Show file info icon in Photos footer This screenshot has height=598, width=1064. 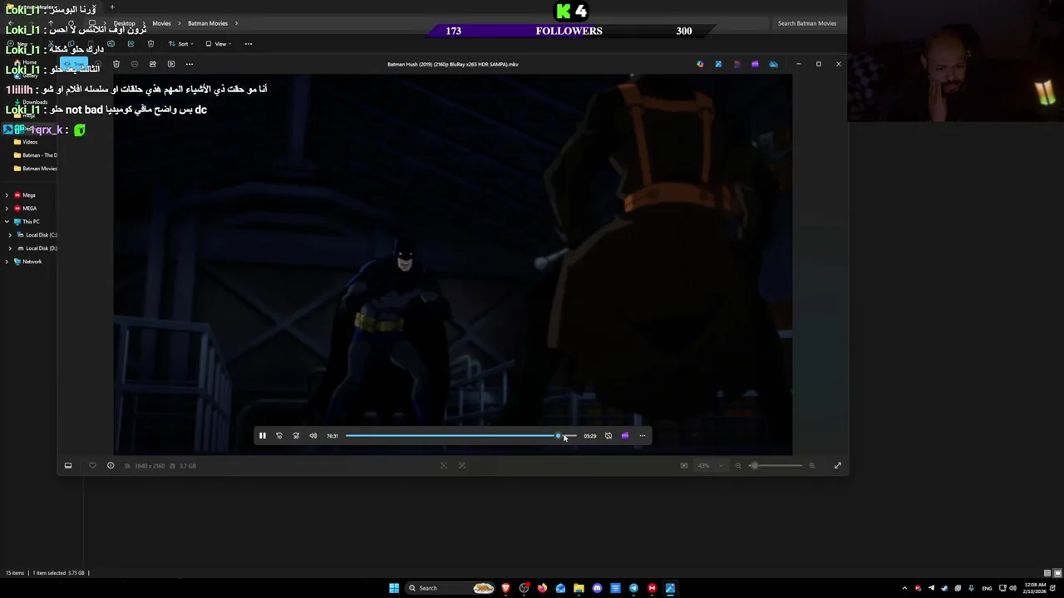[111, 465]
